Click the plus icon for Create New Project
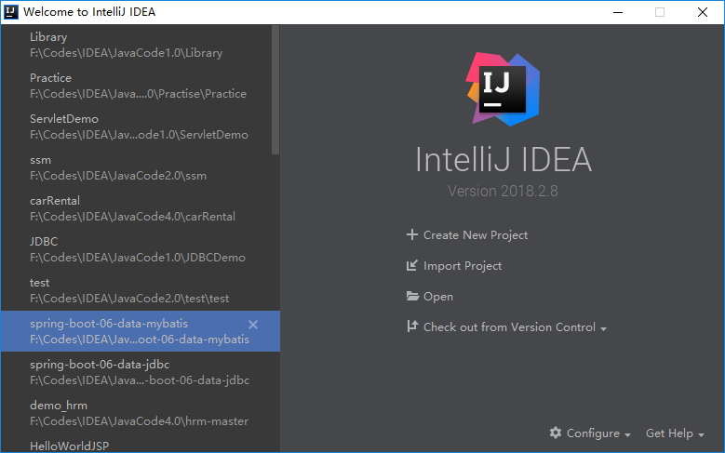The image size is (725, 453). point(412,234)
